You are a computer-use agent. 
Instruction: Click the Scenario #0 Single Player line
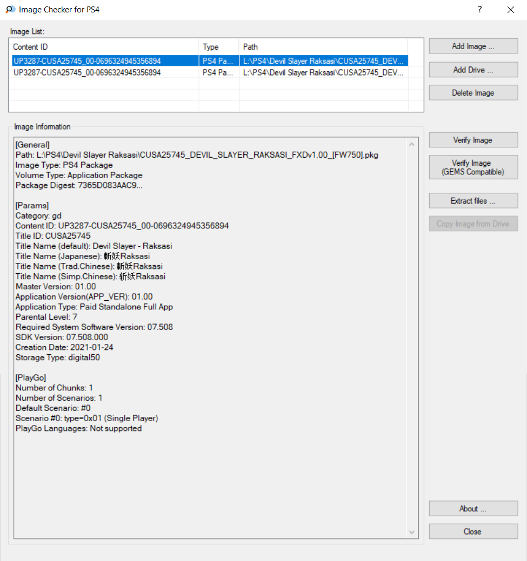tap(86, 418)
